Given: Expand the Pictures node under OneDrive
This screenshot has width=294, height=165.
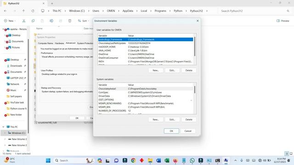Looking at the screenshot, I should pos(5,47).
